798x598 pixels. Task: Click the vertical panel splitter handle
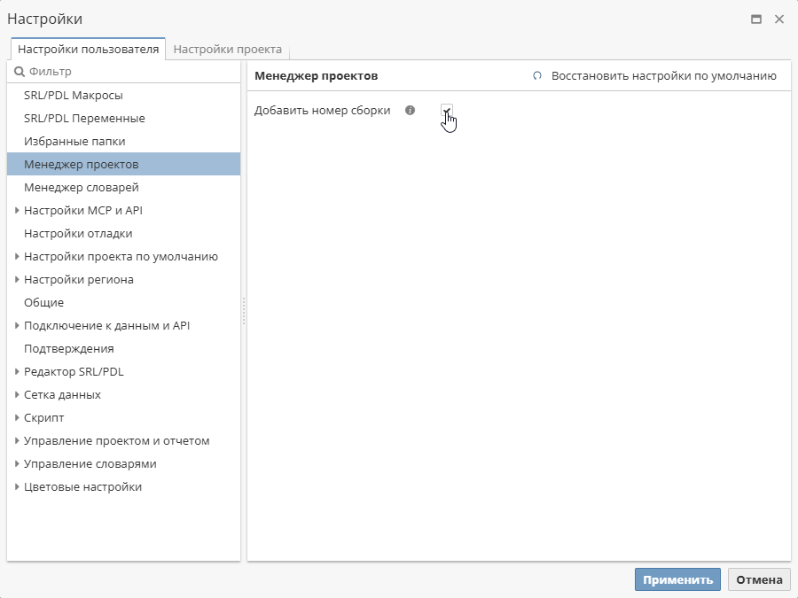[x=244, y=310]
